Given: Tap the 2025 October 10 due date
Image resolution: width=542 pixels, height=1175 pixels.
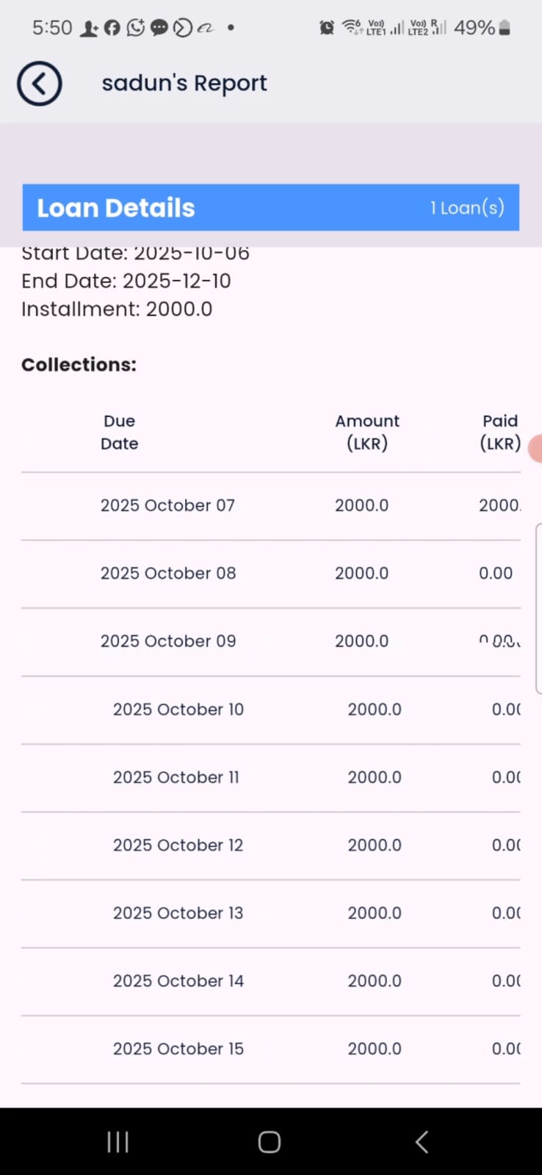Looking at the screenshot, I should 178,709.
